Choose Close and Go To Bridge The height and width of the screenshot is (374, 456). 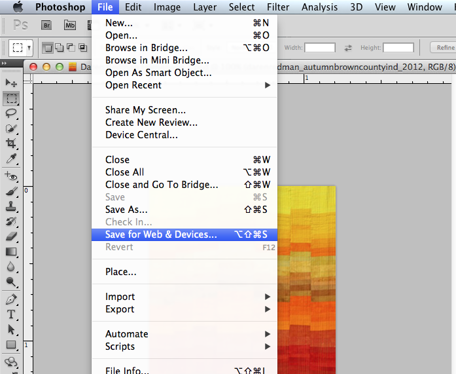(184, 185)
